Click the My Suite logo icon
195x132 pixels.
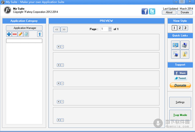coord(7,10)
